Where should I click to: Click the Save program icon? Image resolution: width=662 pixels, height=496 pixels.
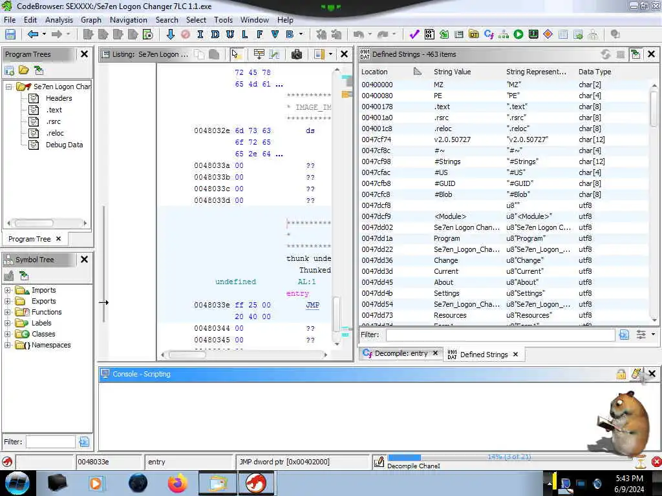click(x=10, y=35)
